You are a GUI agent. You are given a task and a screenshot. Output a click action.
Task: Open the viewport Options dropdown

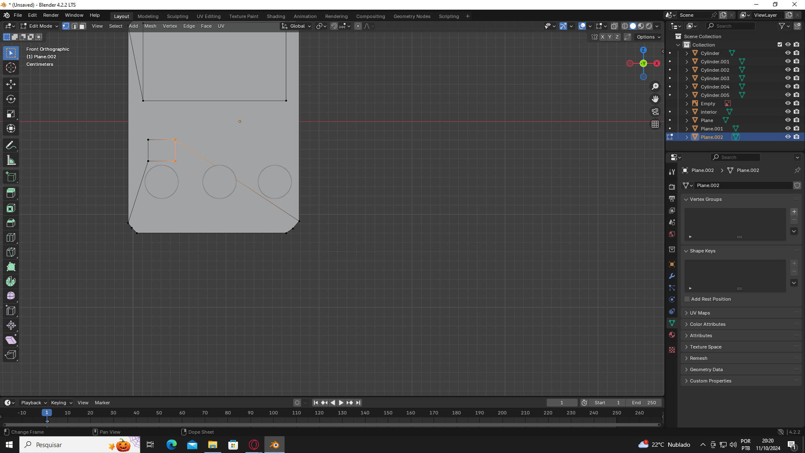click(x=648, y=37)
